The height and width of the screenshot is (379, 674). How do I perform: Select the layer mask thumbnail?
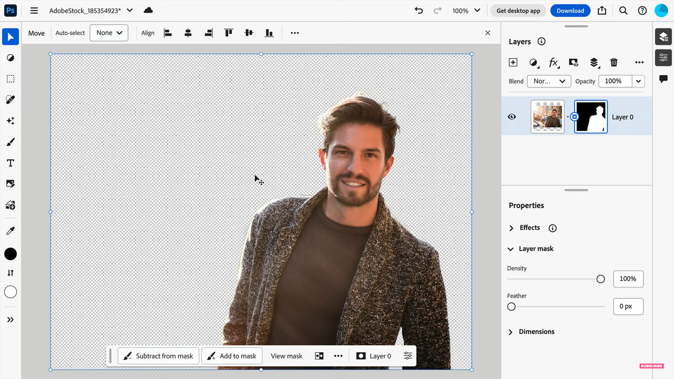(x=591, y=117)
